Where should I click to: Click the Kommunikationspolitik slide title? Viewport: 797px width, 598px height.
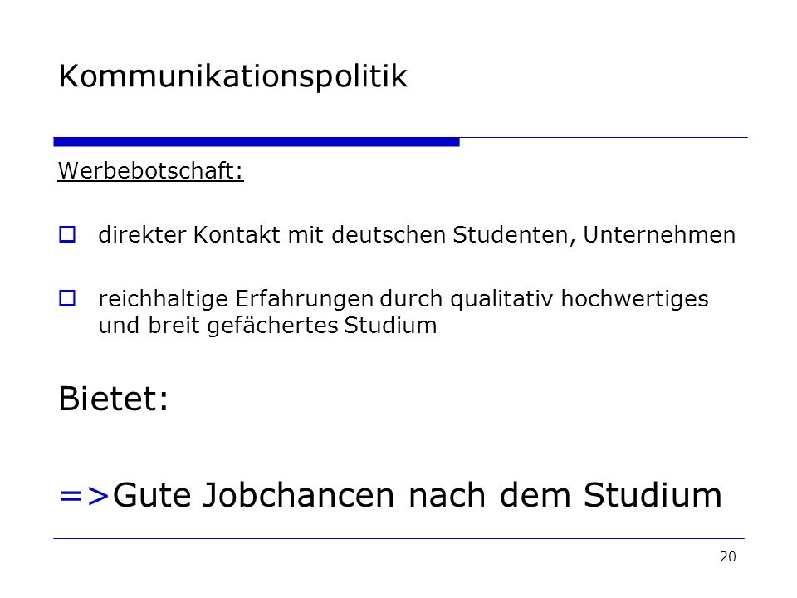[x=232, y=76]
